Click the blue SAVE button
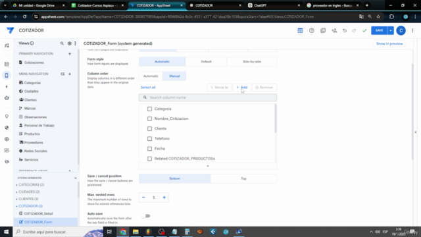The image size is (421, 237). (x=379, y=31)
